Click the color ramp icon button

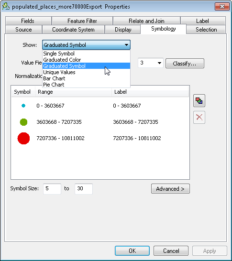point(199,101)
